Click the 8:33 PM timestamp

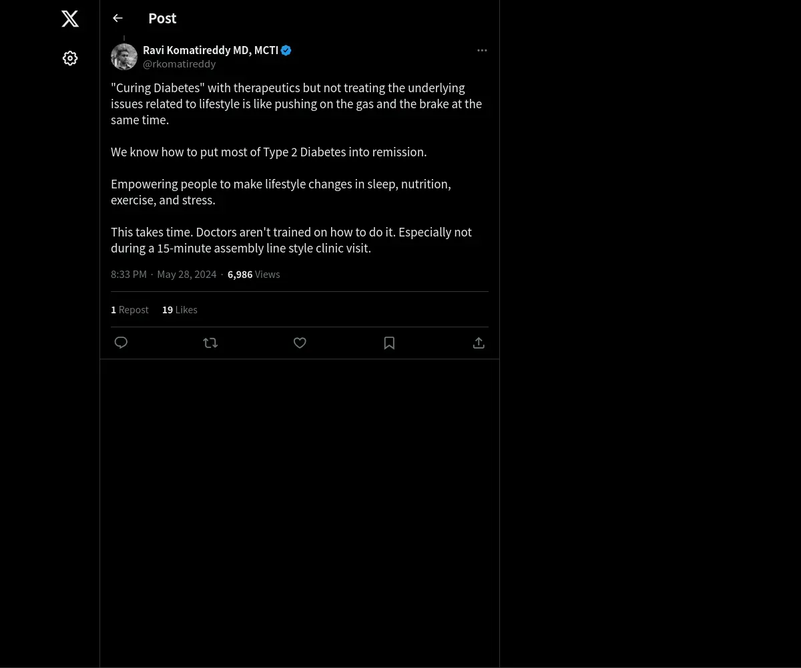129,275
